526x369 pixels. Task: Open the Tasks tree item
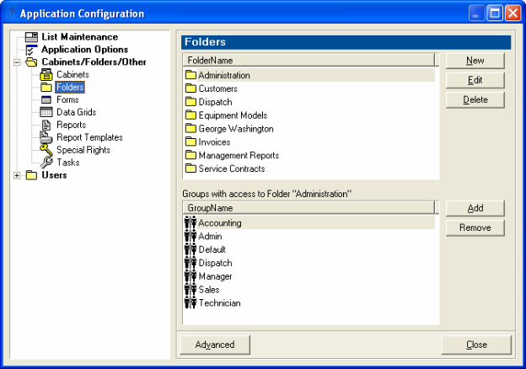68,163
